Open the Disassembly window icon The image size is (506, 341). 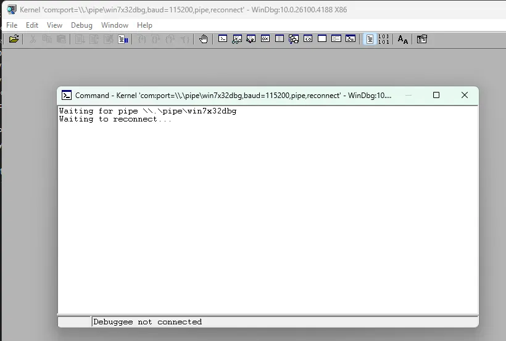click(308, 39)
